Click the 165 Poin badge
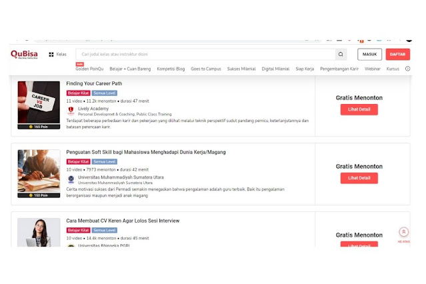426x284 pixels. [39, 127]
